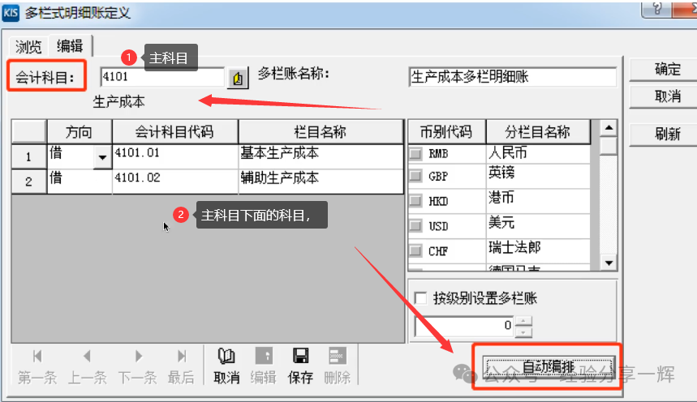The image size is (697, 402).
Task: Click the 栏目名称 column header
Action: (x=321, y=132)
